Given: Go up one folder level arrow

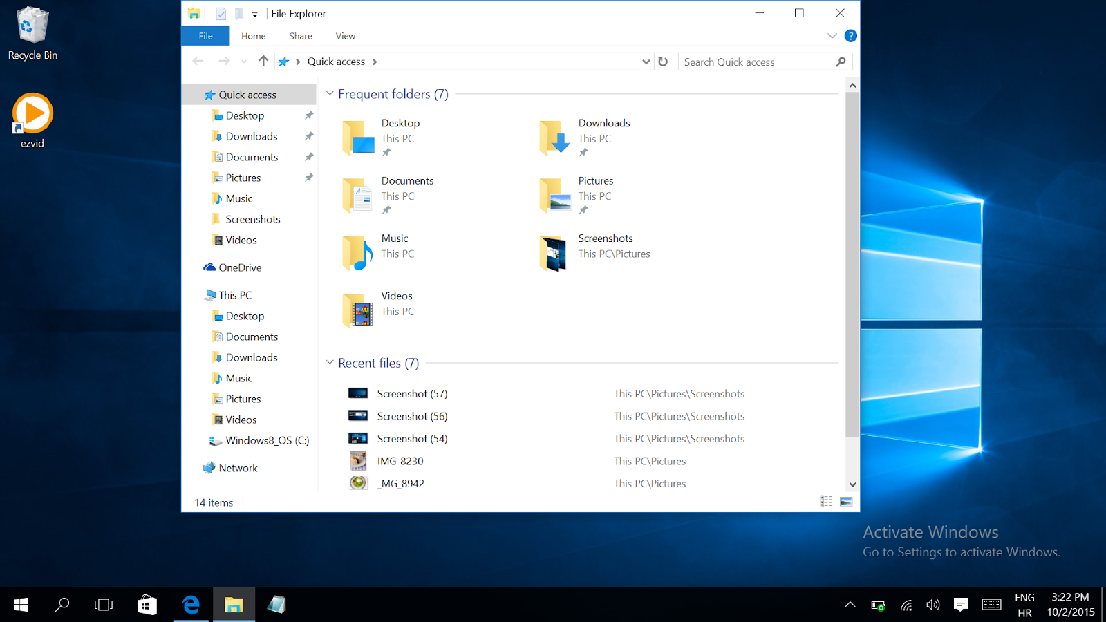Looking at the screenshot, I should [x=263, y=62].
